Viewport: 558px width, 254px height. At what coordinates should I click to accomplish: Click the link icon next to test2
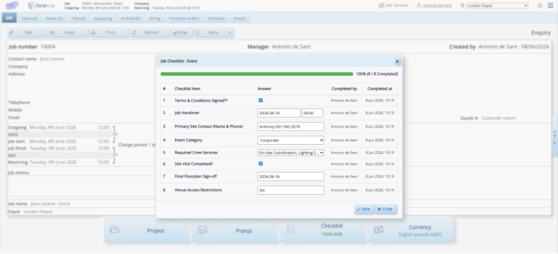[x=116, y=134]
